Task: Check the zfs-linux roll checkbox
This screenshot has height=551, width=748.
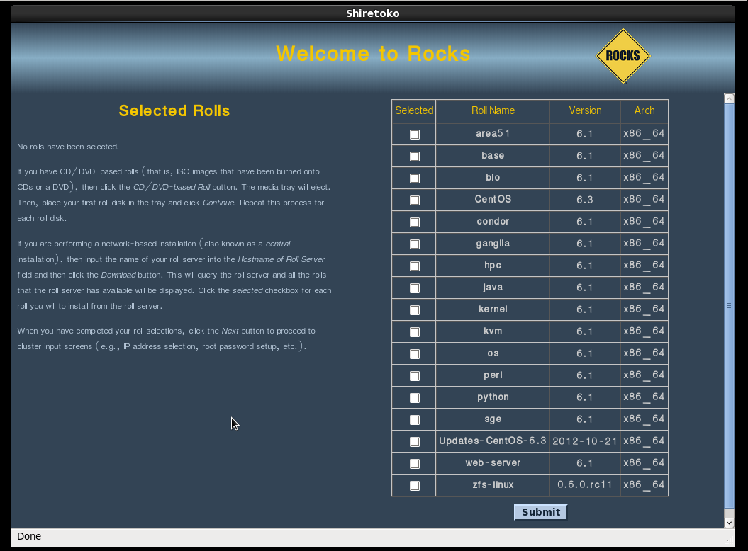Action: pyautogui.click(x=415, y=485)
